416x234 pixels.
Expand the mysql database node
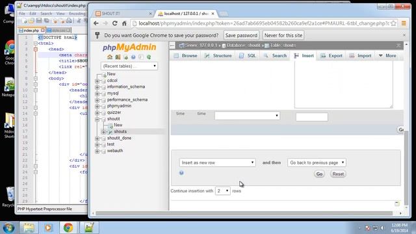pos(97,94)
